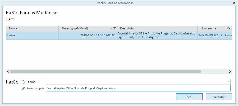This screenshot has height=106, width=238.
Task: Close the Razão Para as Mudanças dialog
Action: point(234,3)
